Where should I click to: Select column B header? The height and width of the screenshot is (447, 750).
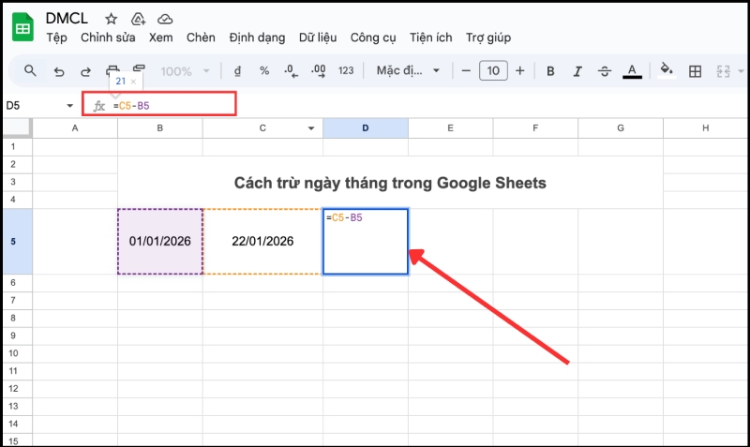tap(160, 128)
